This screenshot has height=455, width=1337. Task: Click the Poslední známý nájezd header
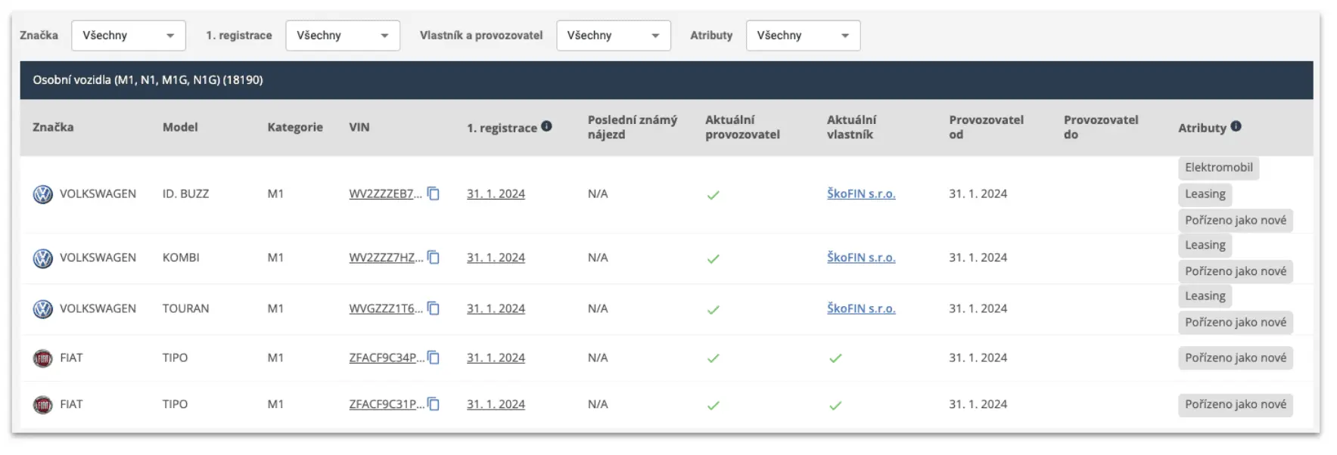[x=633, y=127]
